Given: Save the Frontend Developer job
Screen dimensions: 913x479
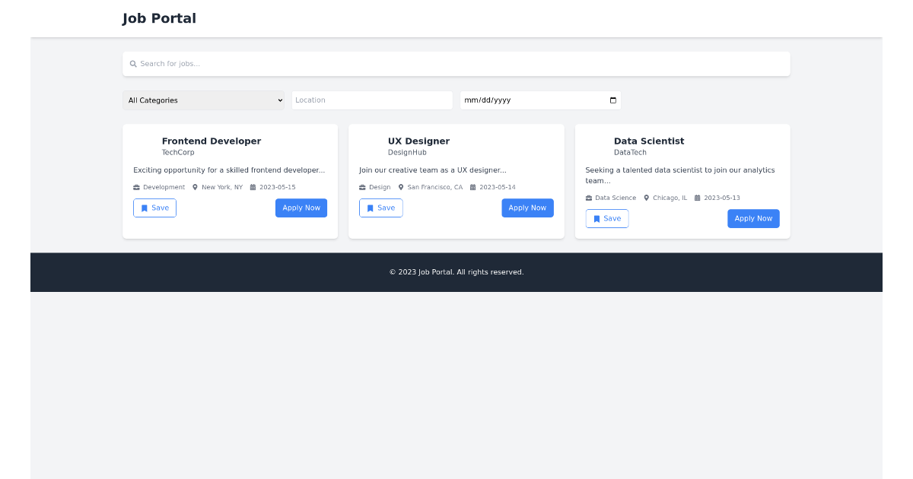Looking at the screenshot, I should 154,208.
